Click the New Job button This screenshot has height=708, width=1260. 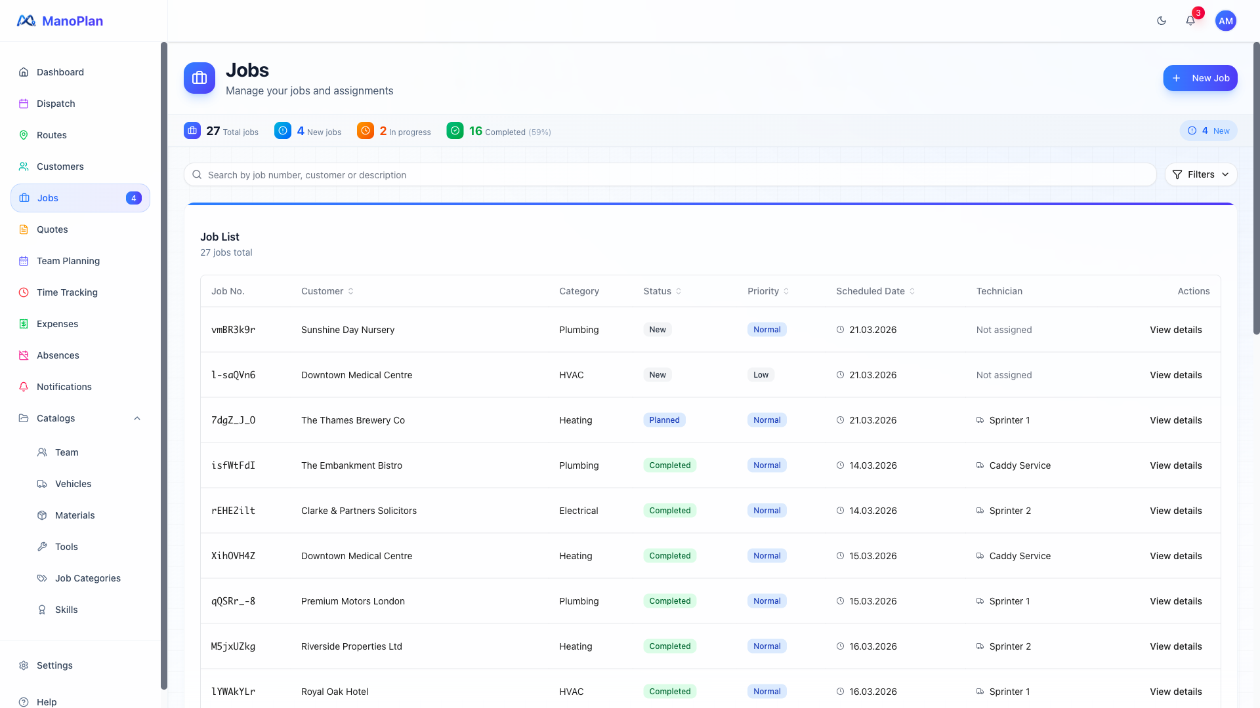1200,78
